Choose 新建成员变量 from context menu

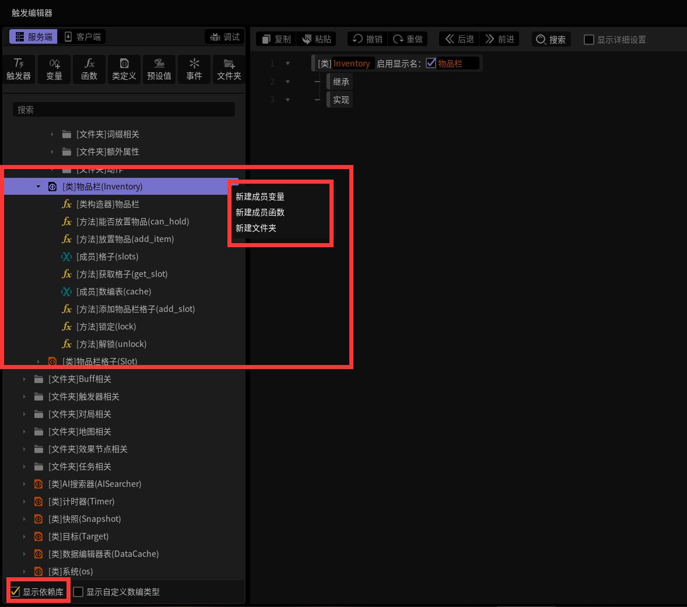260,197
